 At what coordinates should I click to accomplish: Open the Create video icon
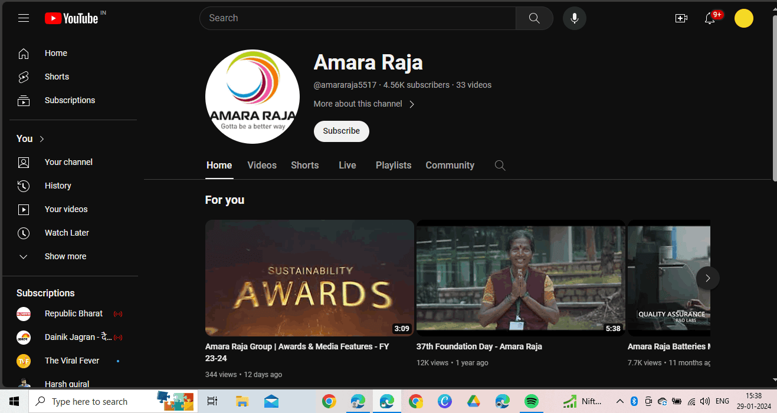tap(681, 18)
